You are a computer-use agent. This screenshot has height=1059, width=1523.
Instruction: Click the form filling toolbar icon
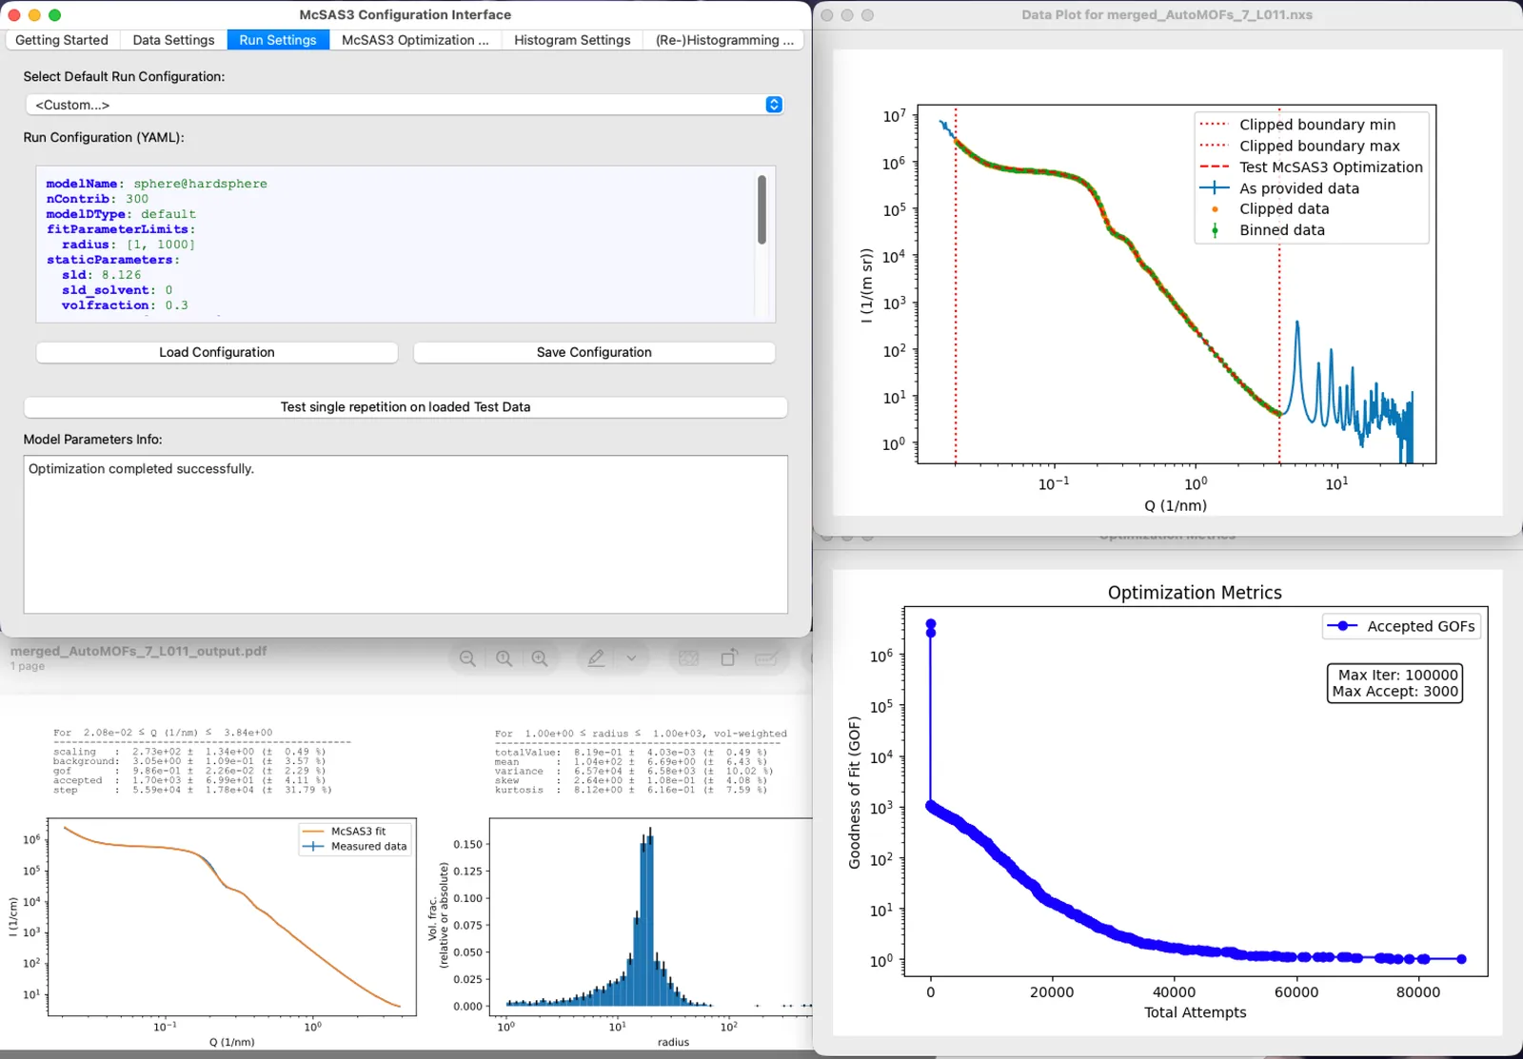pos(766,658)
